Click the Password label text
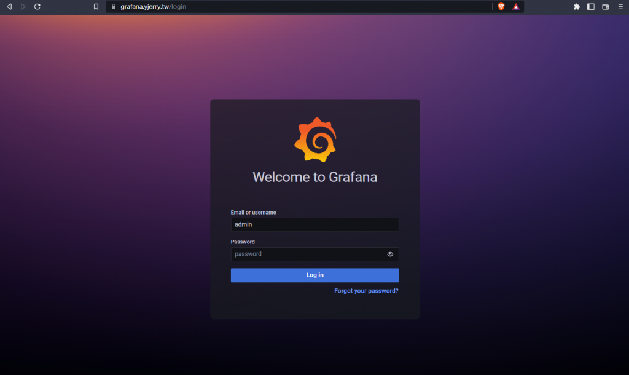The height and width of the screenshot is (375, 629). pos(243,242)
